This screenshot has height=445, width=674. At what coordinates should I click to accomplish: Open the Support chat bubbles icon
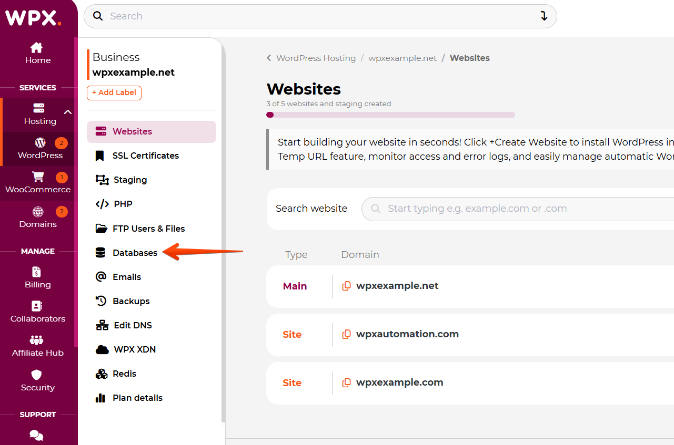36,436
